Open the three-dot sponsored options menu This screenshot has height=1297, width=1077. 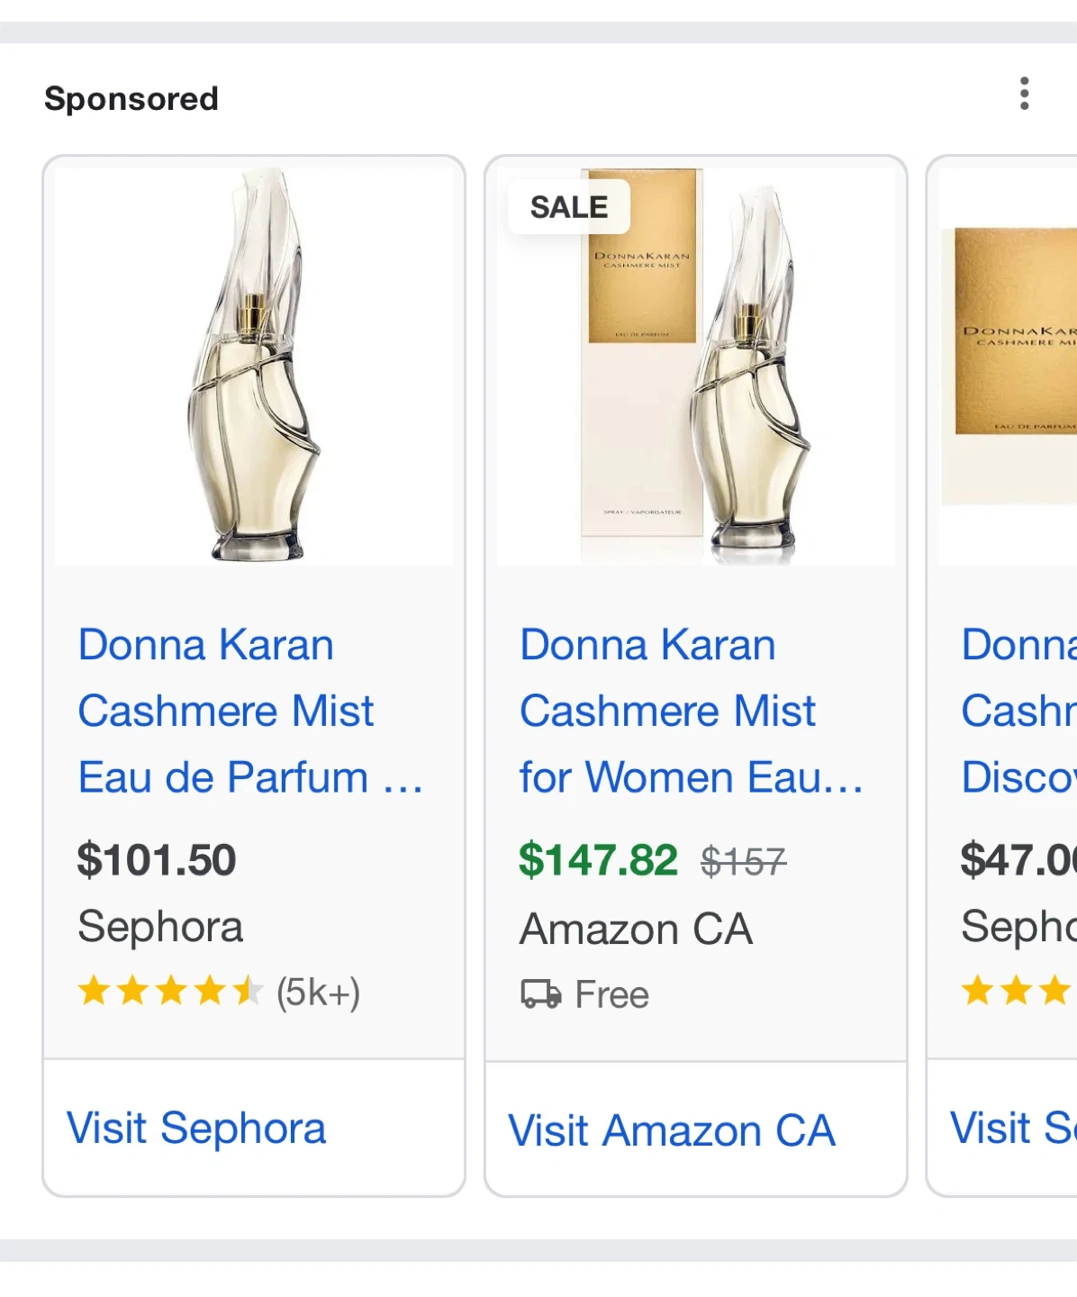pos(1024,94)
